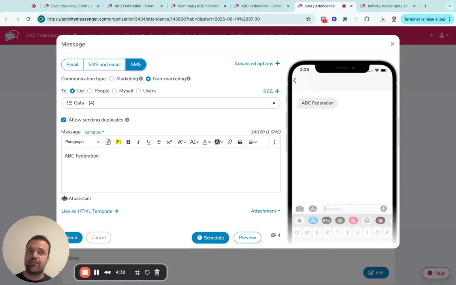Bookmark this page with the star icon

coord(308,19)
